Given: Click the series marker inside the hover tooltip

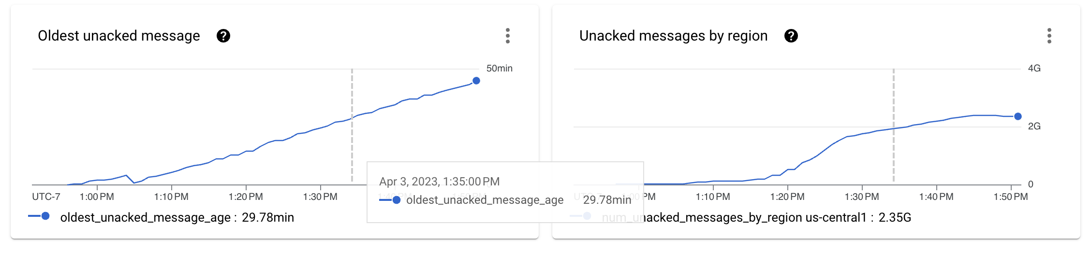Looking at the screenshot, I should point(396,200).
